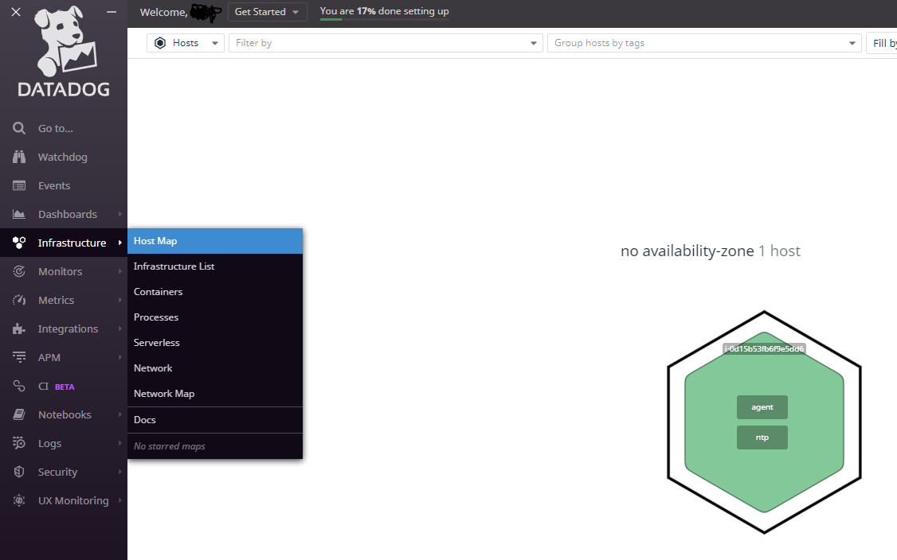Open the Filter by dropdown arrow
Viewport: 897px width, 560px height.
pos(533,43)
